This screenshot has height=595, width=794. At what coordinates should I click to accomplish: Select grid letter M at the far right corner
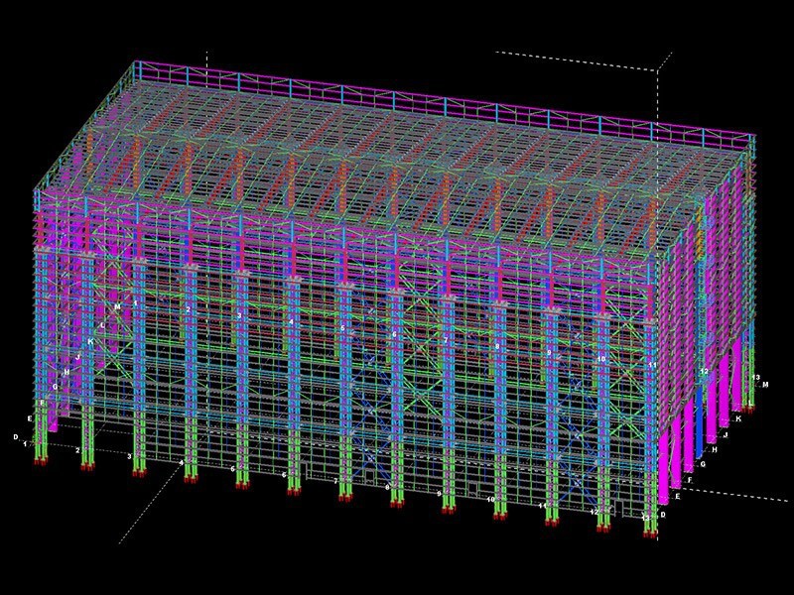pos(765,385)
